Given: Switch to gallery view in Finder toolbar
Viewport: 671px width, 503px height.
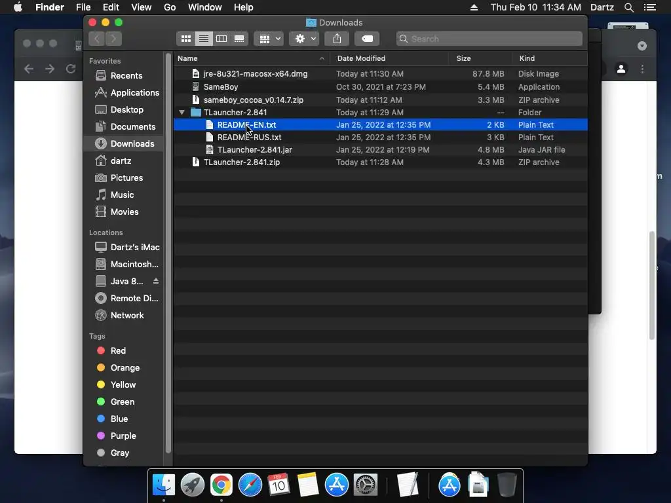Looking at the screenshot, I should click(239, 39).
